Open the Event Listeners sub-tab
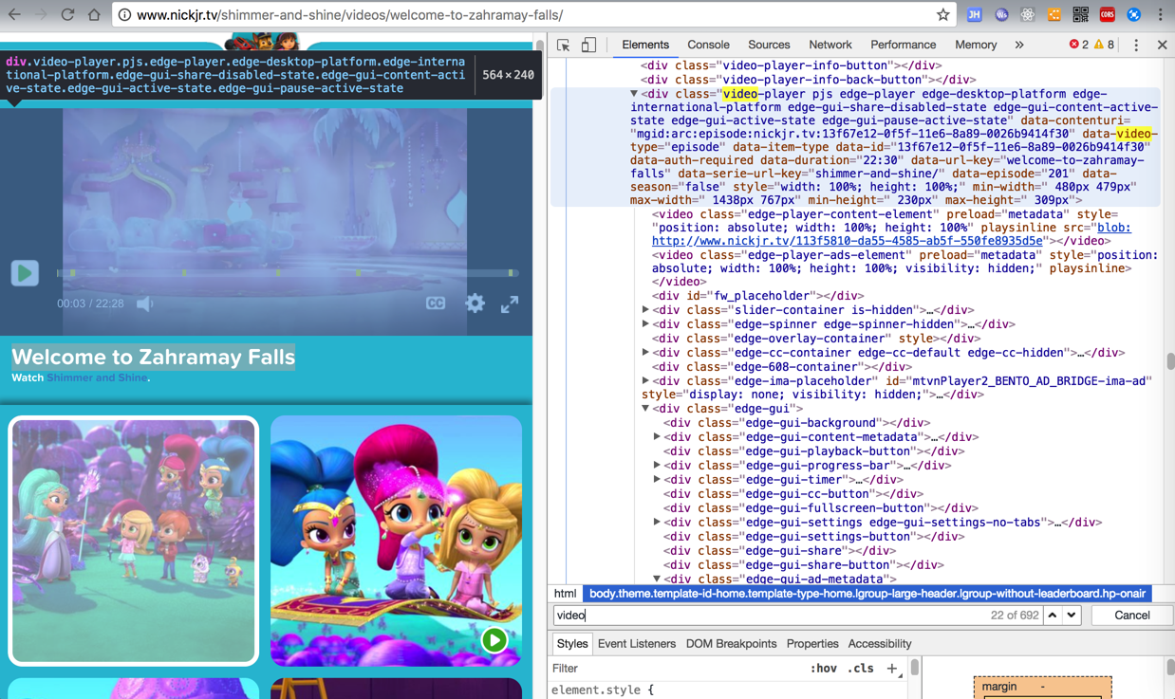Screen dimensions: 1175x699 click(x=637, y=644)
